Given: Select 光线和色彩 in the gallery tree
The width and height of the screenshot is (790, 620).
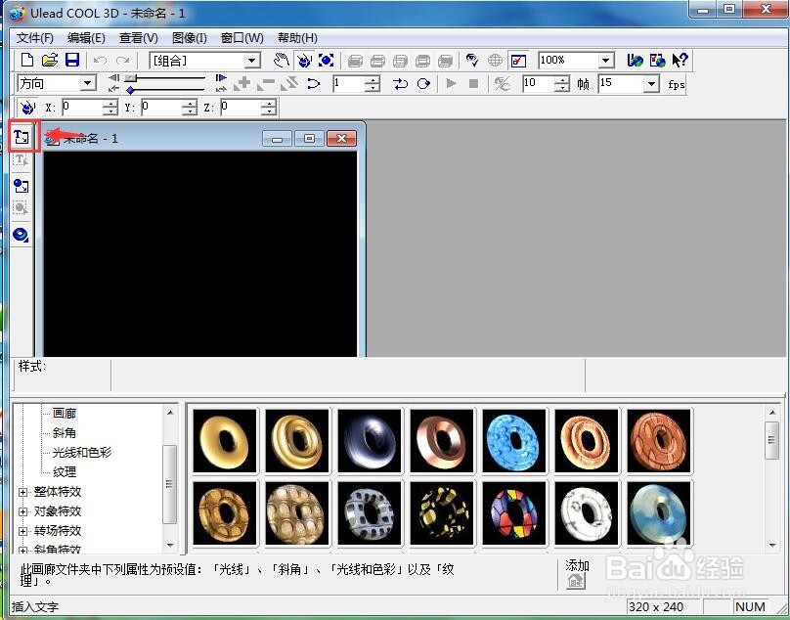Looking at the screenshot, I should click(81, 452).
